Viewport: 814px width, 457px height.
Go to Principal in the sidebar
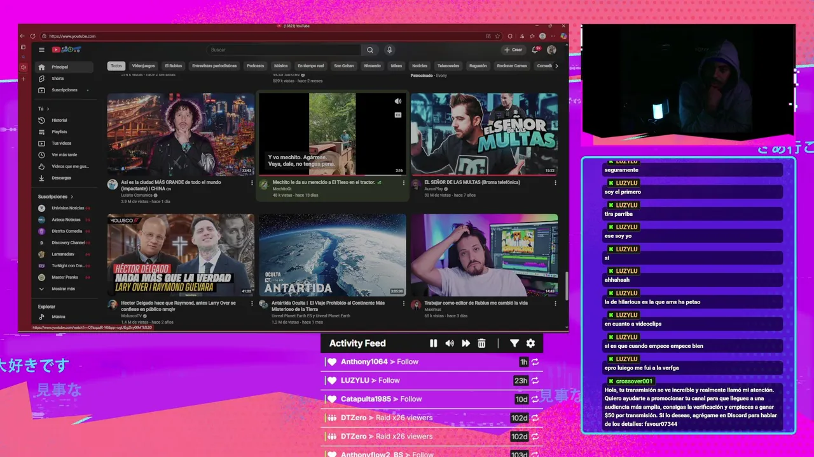[x=65, y=67]
